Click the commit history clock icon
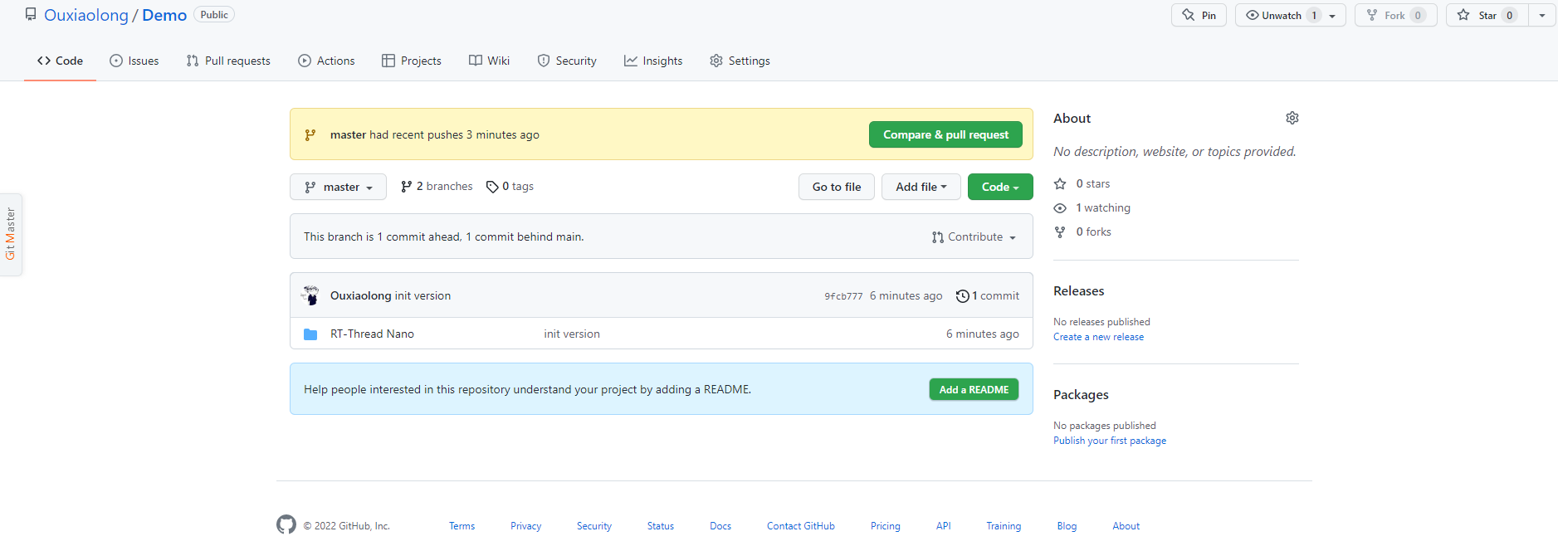The image size is (1558, 546). 962,296
